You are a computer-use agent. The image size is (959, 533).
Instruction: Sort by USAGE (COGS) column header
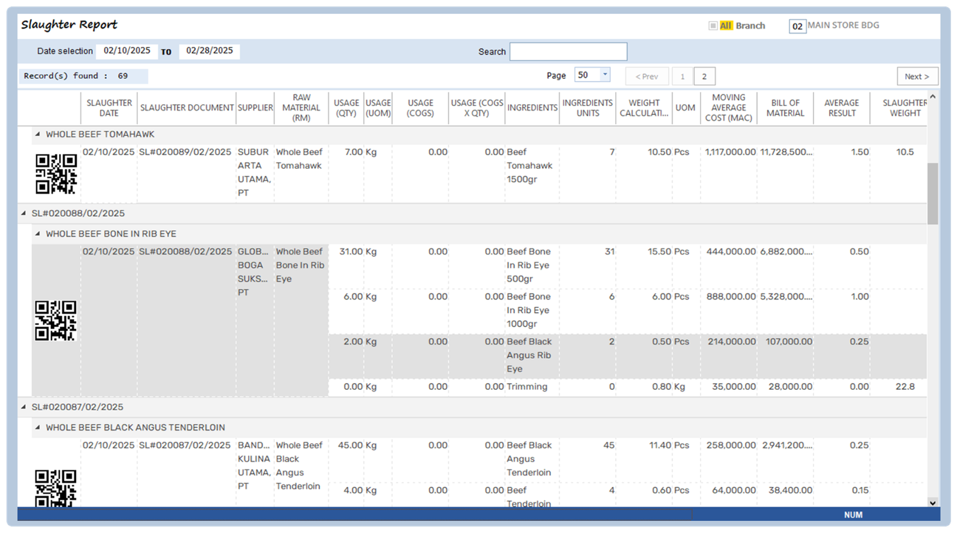pyautogui.click(x=421, y=108)
